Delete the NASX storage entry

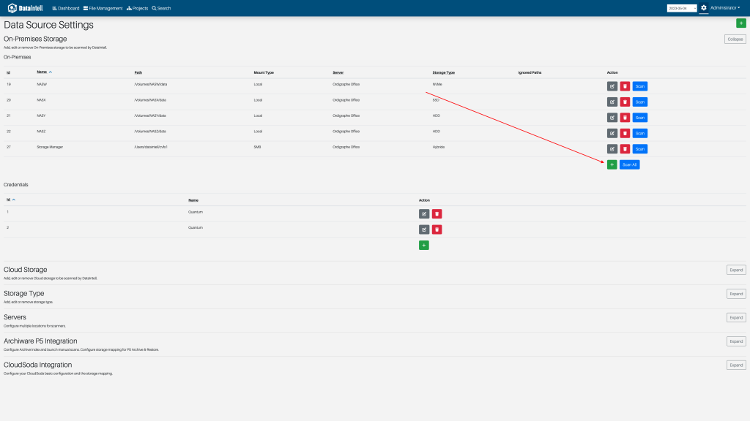pos(625,102)
